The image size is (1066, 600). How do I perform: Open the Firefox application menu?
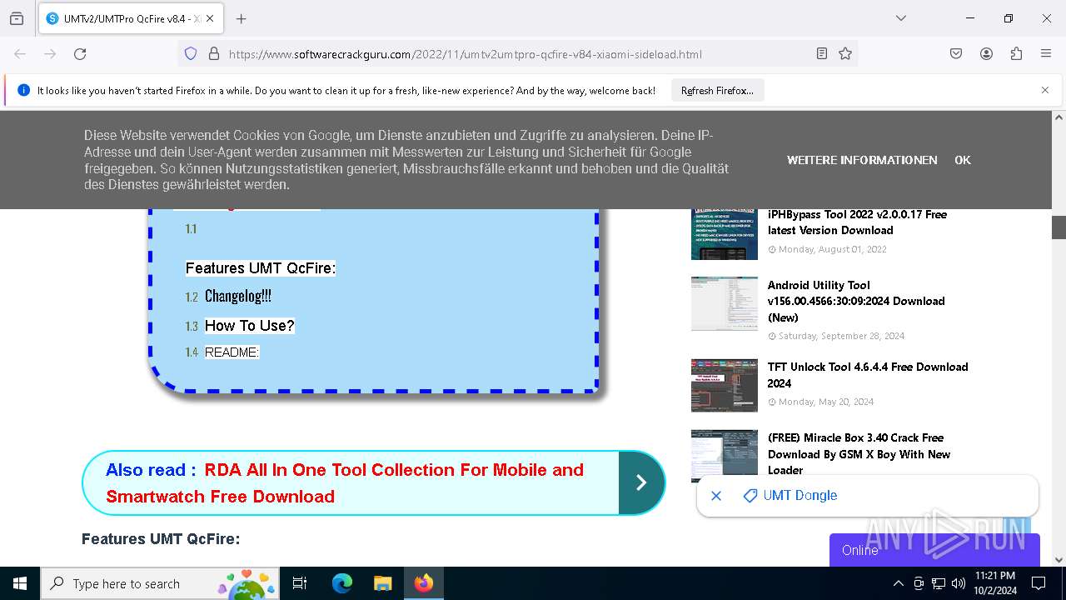[x=1046, y=53]
